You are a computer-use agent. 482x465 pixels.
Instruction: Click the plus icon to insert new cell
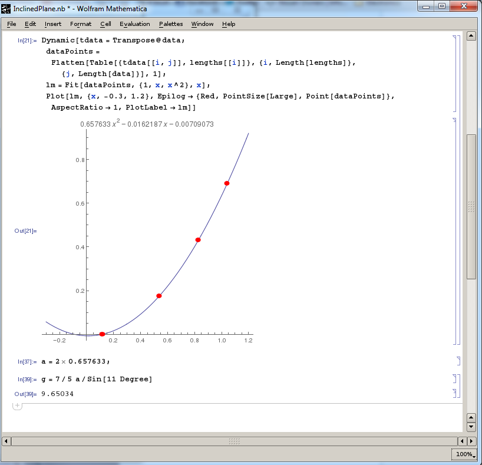pyautogui.click(x=17, y=405)
